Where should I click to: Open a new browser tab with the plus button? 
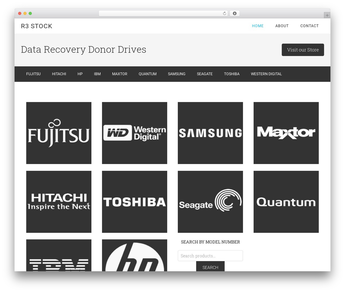[x=327, y=15]
